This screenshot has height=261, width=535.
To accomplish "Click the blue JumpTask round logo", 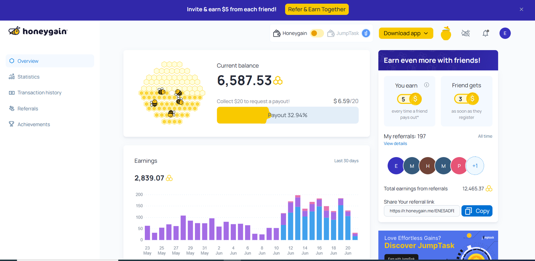I will [366, 33].
